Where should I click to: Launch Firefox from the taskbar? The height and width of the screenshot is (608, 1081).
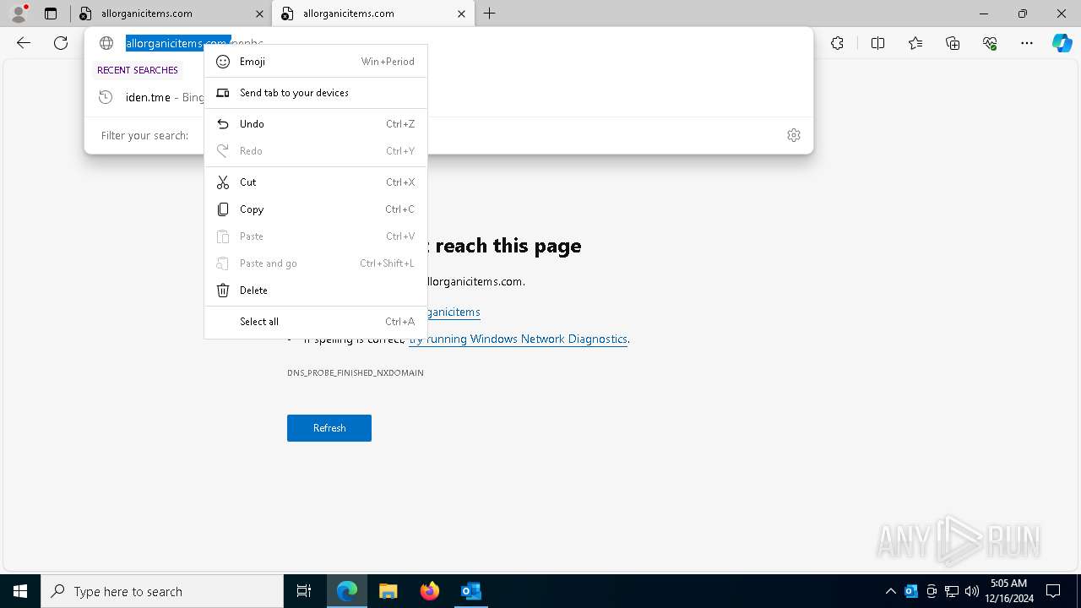[430, 591]
